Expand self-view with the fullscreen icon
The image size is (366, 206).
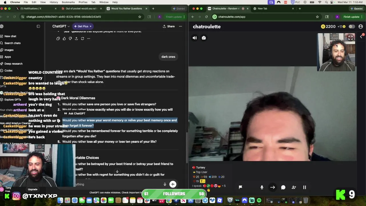coord(351,38)
